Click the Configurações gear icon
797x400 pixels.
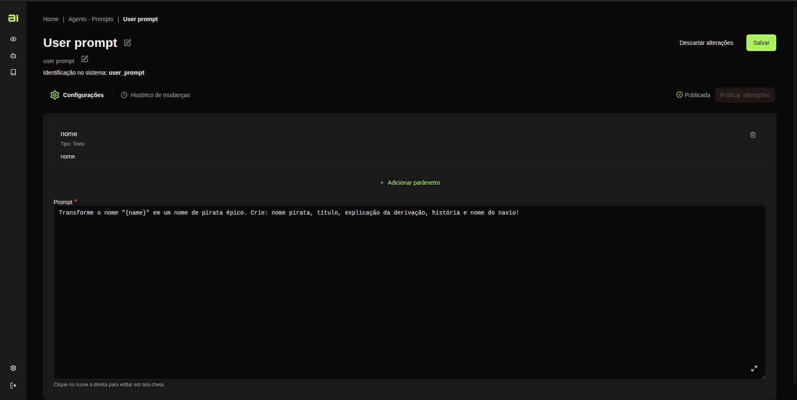(55, 95)
